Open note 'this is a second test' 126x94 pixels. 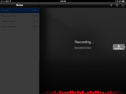(x=20, y=27)
